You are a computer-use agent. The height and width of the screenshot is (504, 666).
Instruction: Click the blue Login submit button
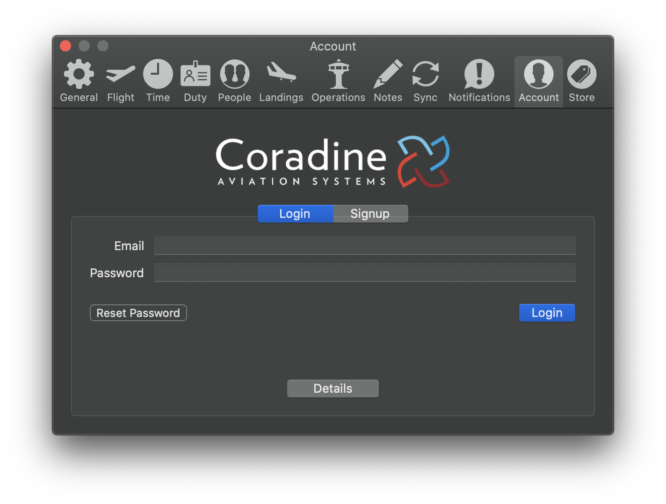pyautogui.click(x=547, y=313)
